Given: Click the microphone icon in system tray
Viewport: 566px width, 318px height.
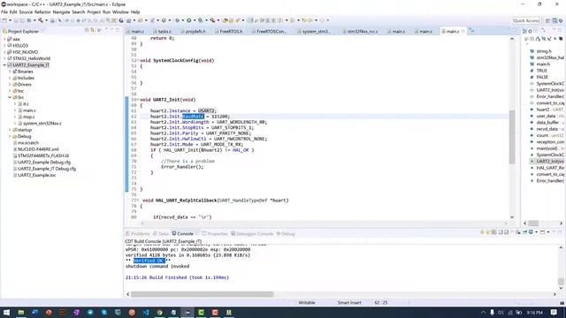Looking at the screenshot, I should click(x=492, y=312).
